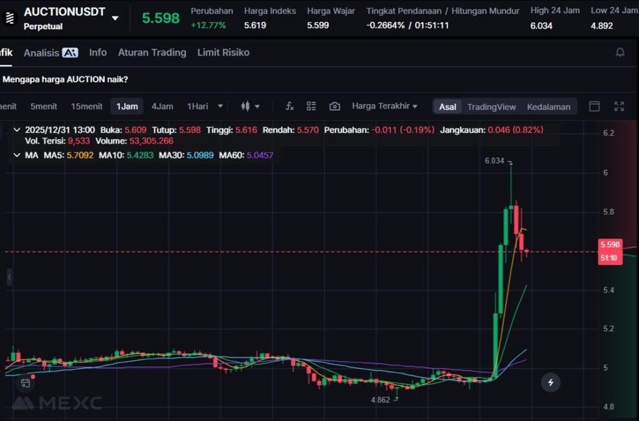Switch chart view to TradingView

(x=491, y=107)
